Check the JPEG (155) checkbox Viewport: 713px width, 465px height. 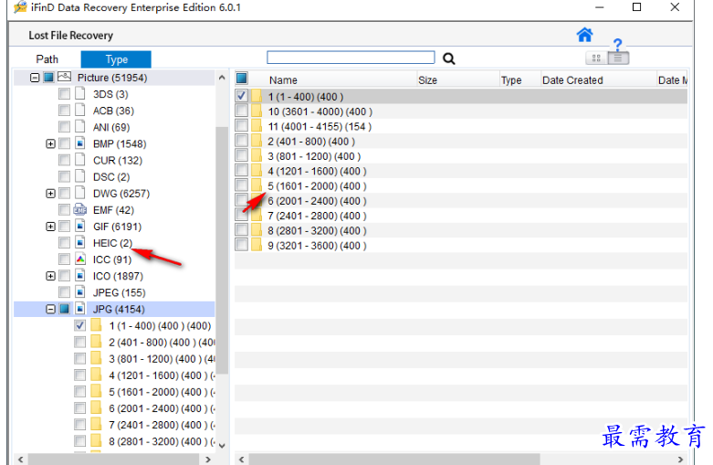point(64,292)
